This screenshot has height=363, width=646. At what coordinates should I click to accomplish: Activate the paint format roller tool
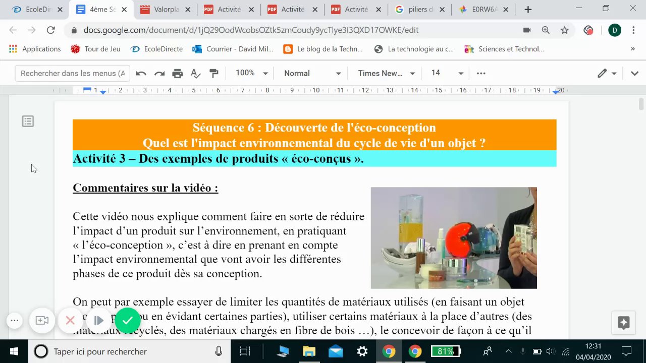point(214,74)
